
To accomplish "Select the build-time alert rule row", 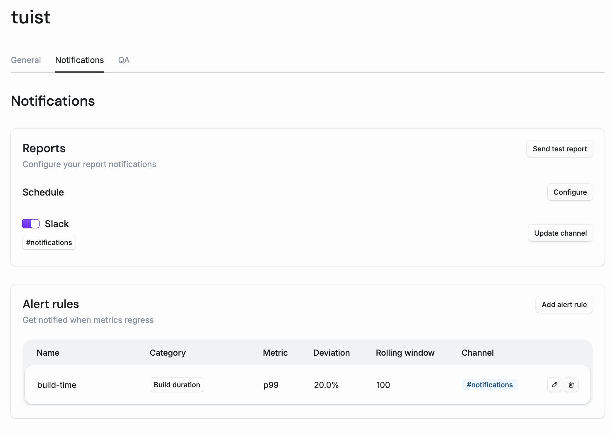I will (57, 385).
